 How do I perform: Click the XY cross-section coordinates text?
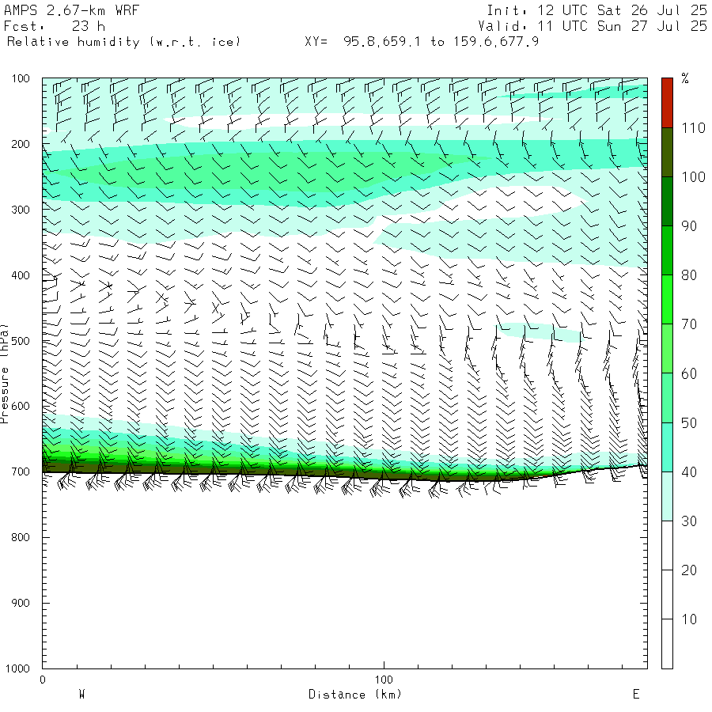tap(422, 42)
